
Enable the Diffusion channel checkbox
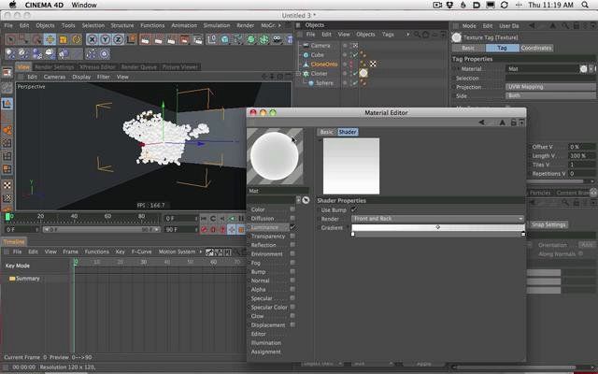[292, 218]
